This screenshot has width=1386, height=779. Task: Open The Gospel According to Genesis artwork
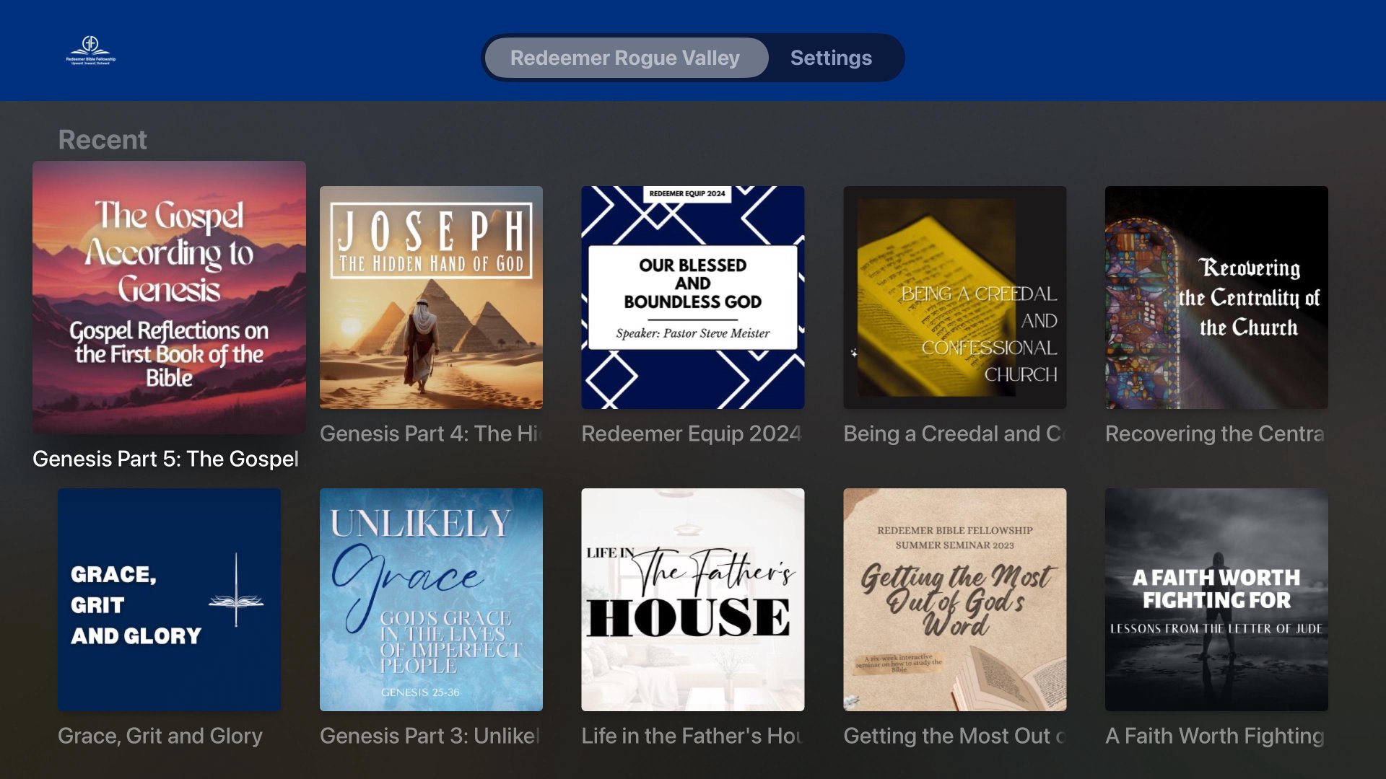tap(169, 297)
